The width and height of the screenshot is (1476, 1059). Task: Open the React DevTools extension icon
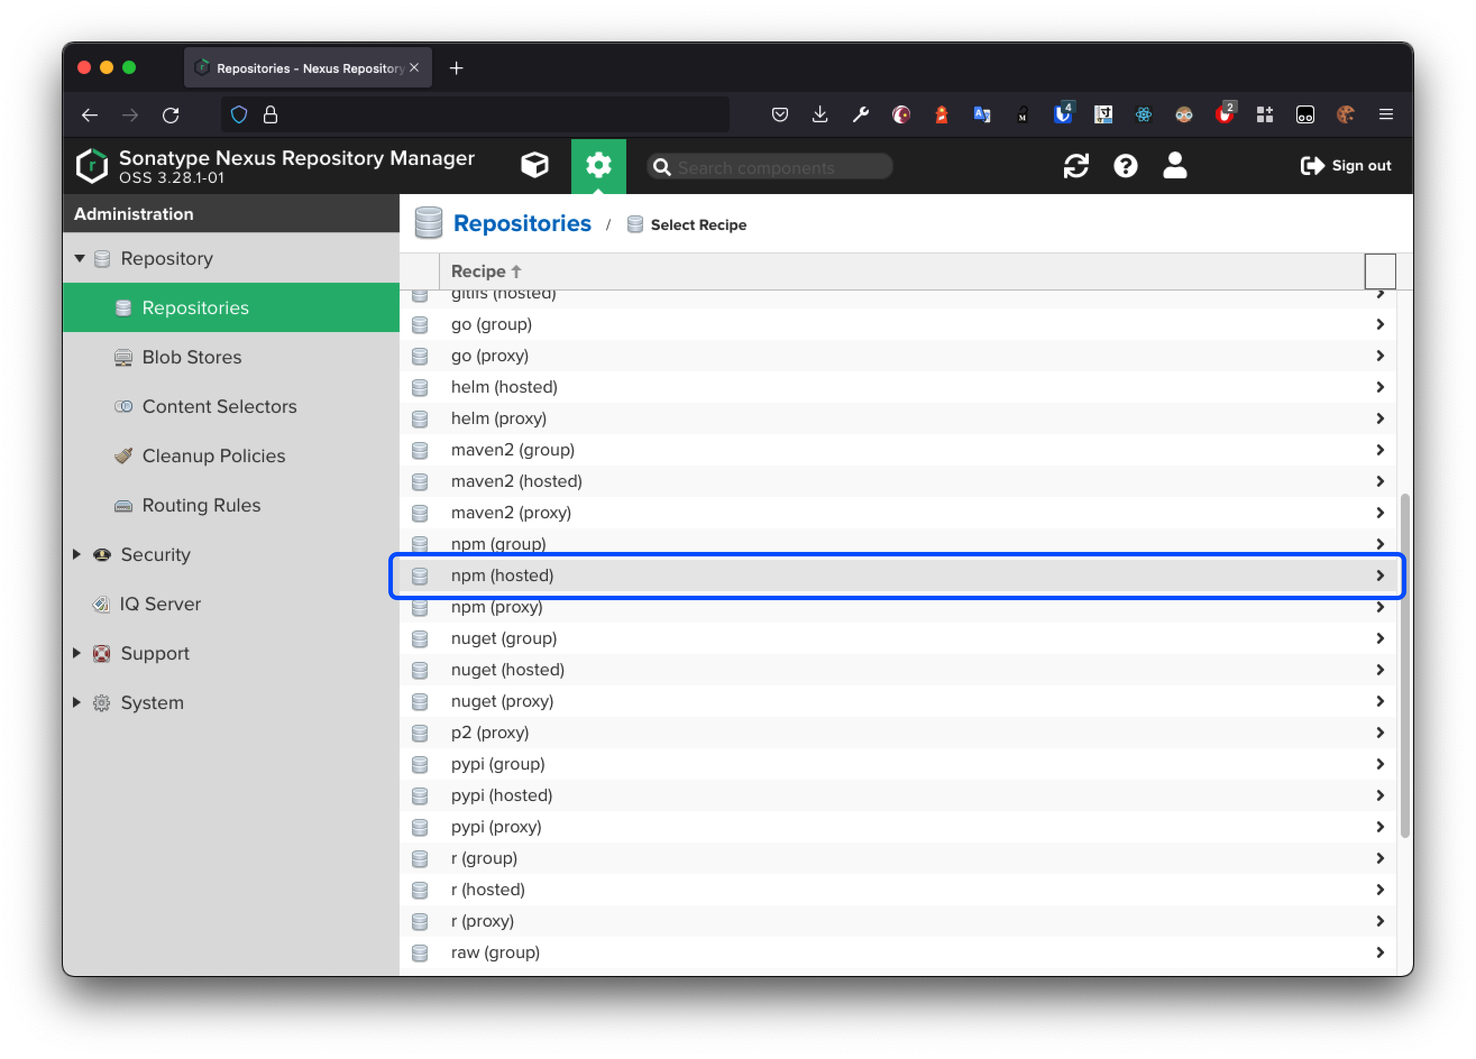pos(1143,115)
